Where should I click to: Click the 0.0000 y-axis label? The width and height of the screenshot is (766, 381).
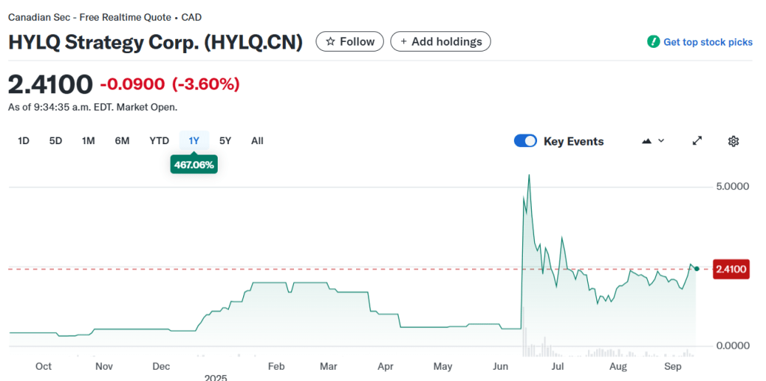pos(732,346)
